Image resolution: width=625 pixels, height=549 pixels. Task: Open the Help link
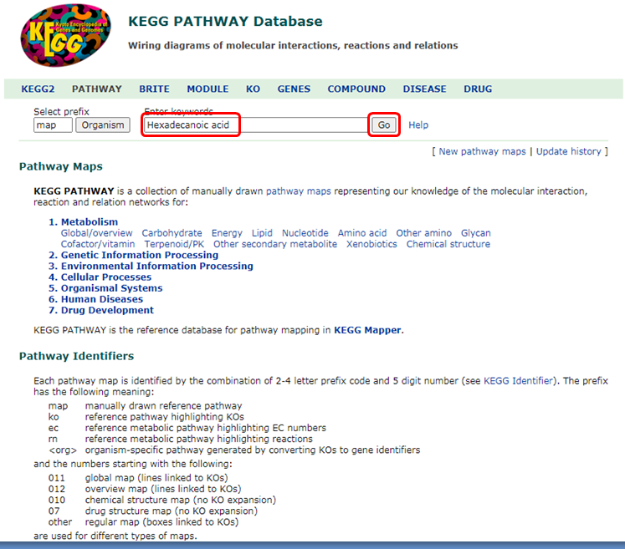pyautogui.click(x=418, y=125)
